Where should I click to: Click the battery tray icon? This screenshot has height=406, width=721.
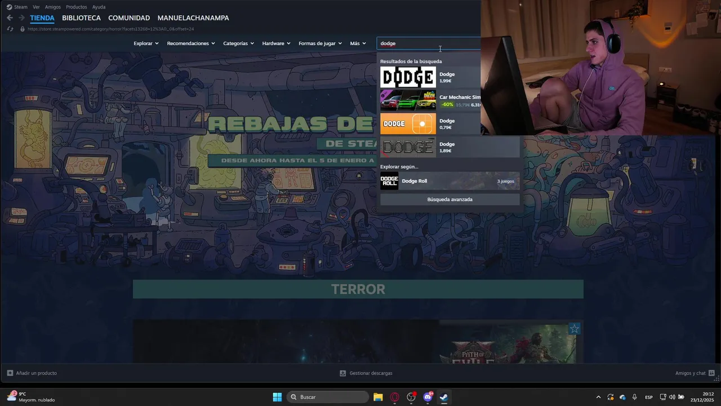[x=681, y=397]
